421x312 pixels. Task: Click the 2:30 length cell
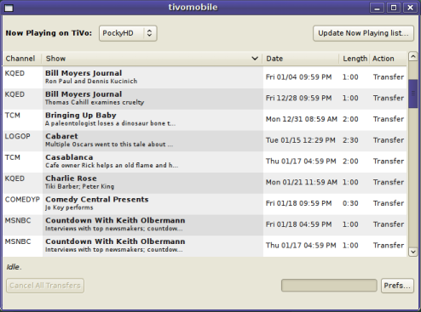(x=350, y=140)
